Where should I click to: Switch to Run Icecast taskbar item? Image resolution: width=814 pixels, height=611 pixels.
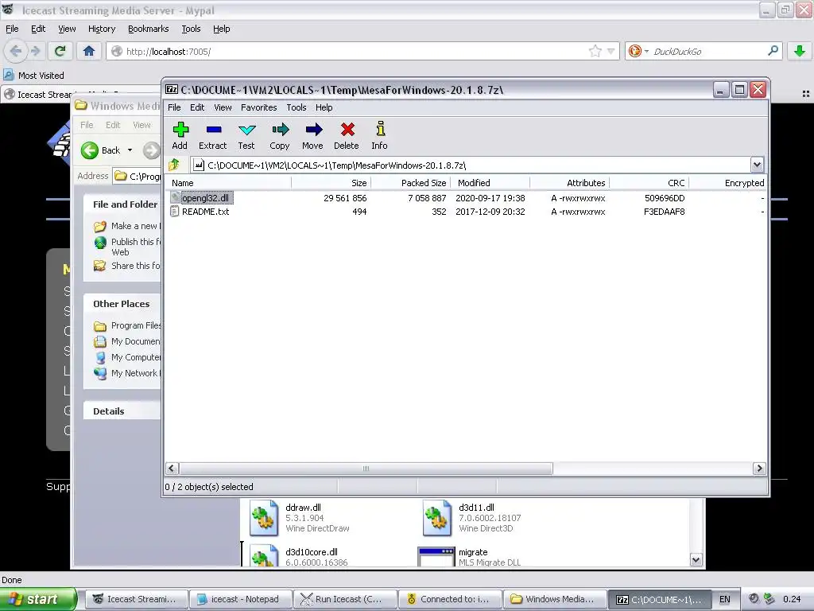click(x=345, y=599)
